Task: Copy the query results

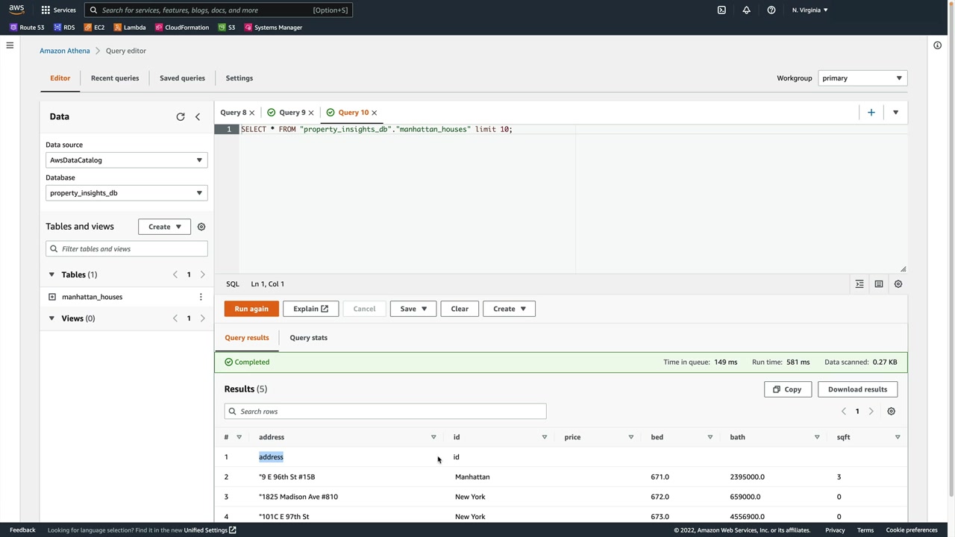Action: 787,389
